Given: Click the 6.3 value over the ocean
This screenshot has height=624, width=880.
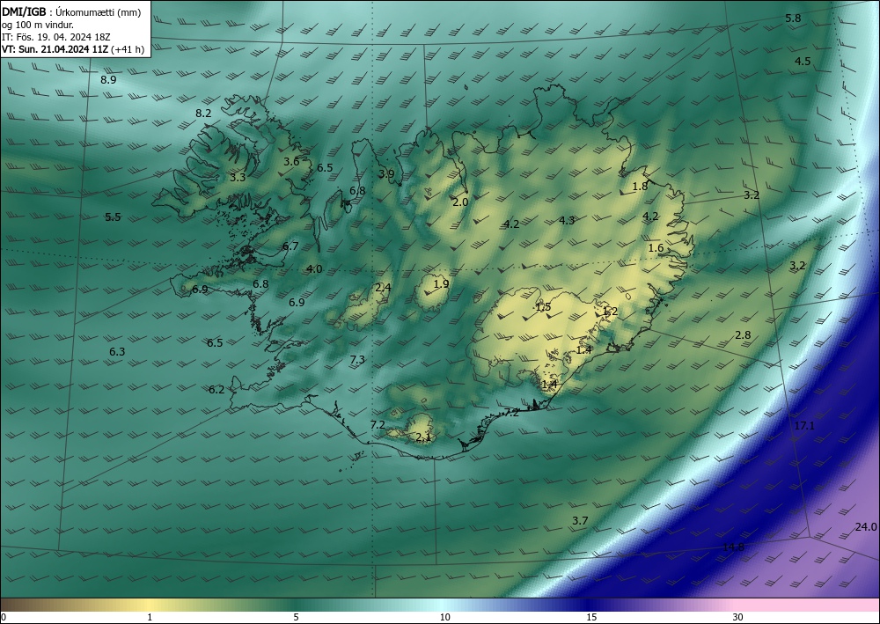Looking at the screenshot, I should point(117,352).
